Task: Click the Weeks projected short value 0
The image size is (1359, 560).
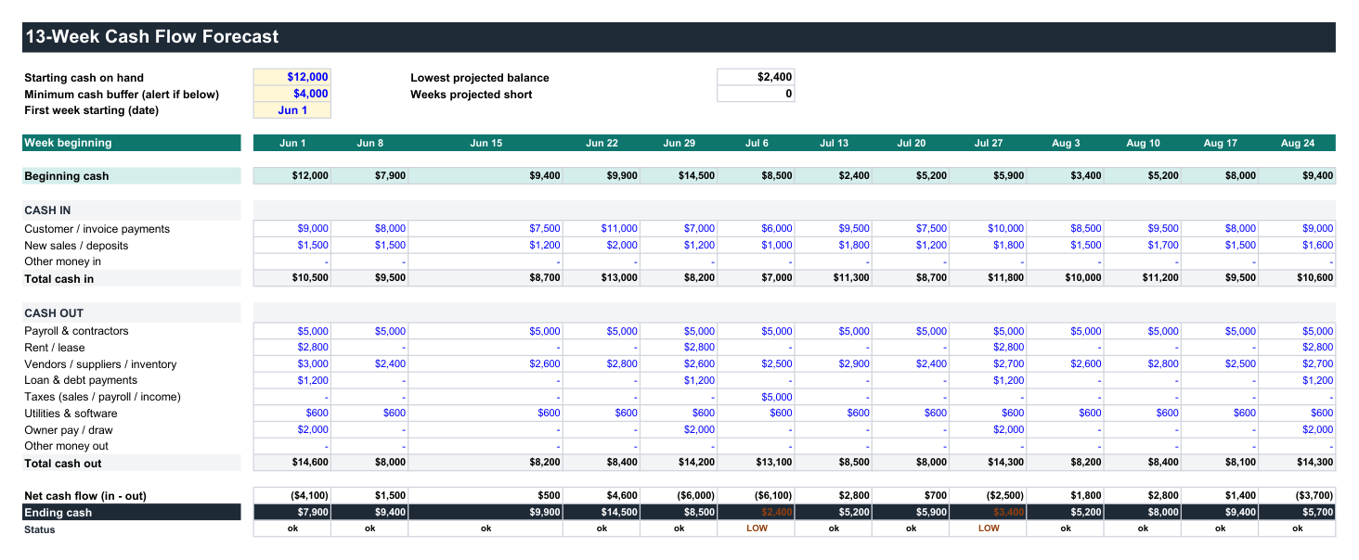Action: pyautogui.click(x=756, y=94)
